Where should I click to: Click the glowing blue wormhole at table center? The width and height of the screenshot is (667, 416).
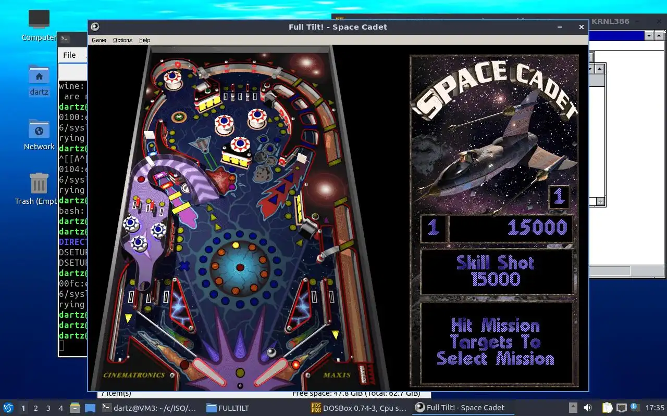pos(240,268)
